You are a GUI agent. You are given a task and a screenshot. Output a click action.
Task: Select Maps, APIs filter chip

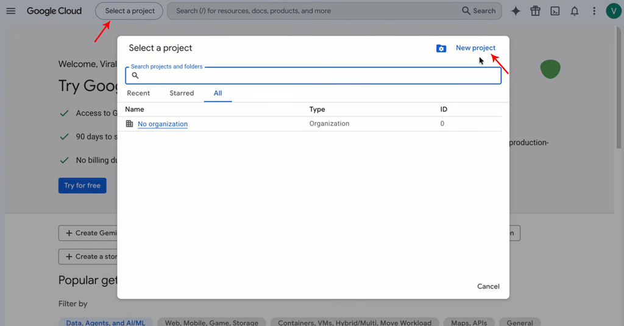point(469,322)
